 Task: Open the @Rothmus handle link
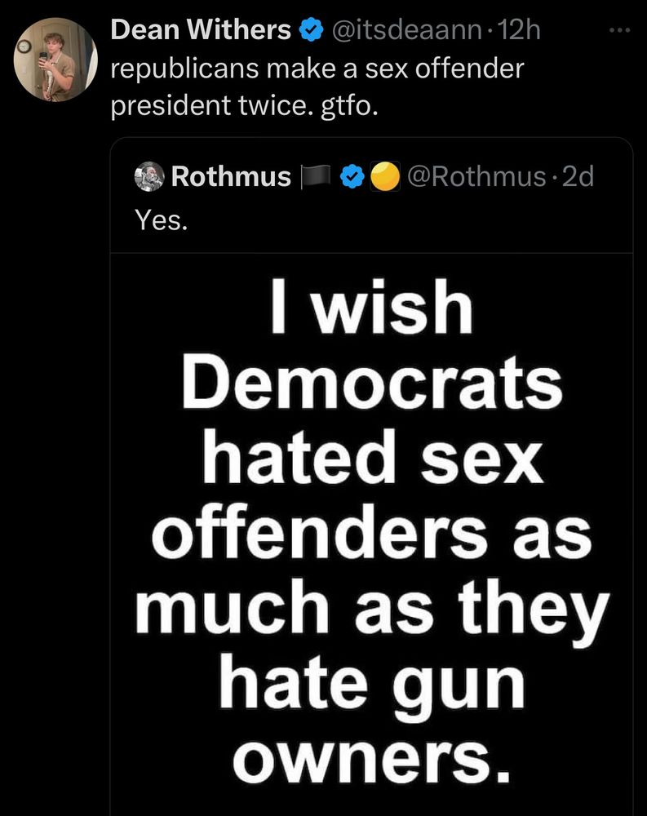point(476,176)
